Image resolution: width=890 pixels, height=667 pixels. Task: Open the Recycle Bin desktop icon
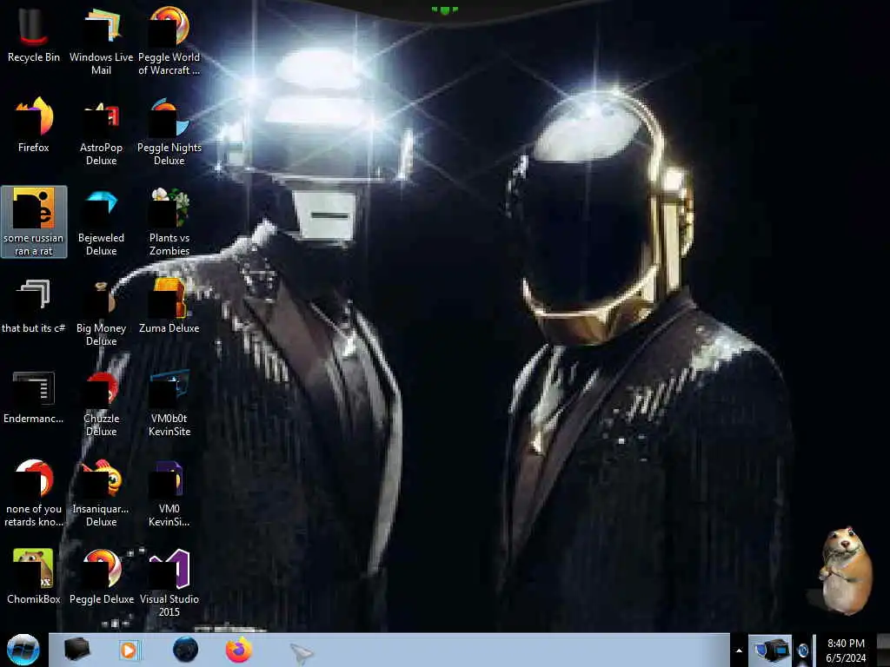pos(33,35)
